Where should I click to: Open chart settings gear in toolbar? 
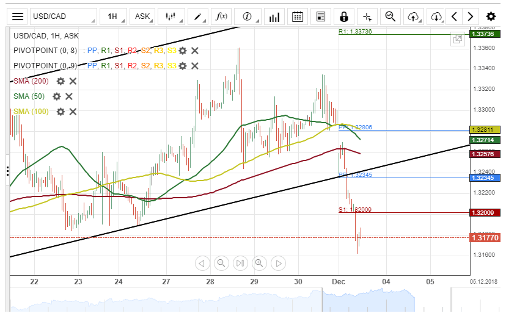coord(491,16)
